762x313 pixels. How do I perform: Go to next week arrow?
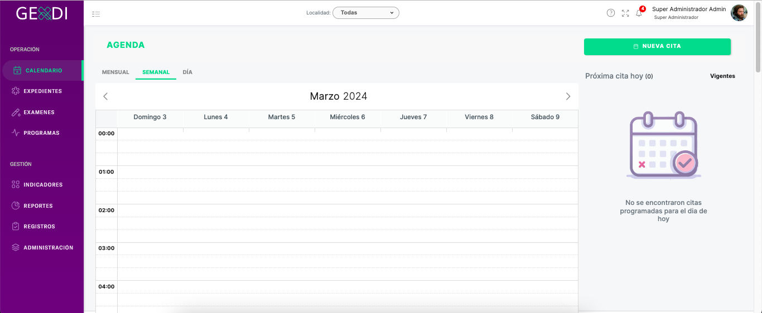coord(568,96)
